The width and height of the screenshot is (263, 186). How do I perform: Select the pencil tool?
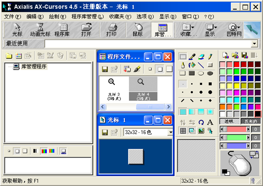210,56
